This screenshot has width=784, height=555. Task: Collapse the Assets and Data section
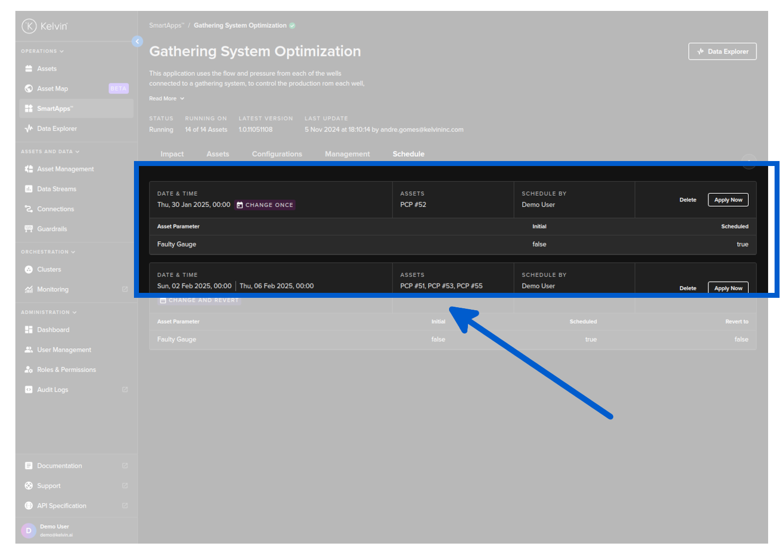coord(50,152)
